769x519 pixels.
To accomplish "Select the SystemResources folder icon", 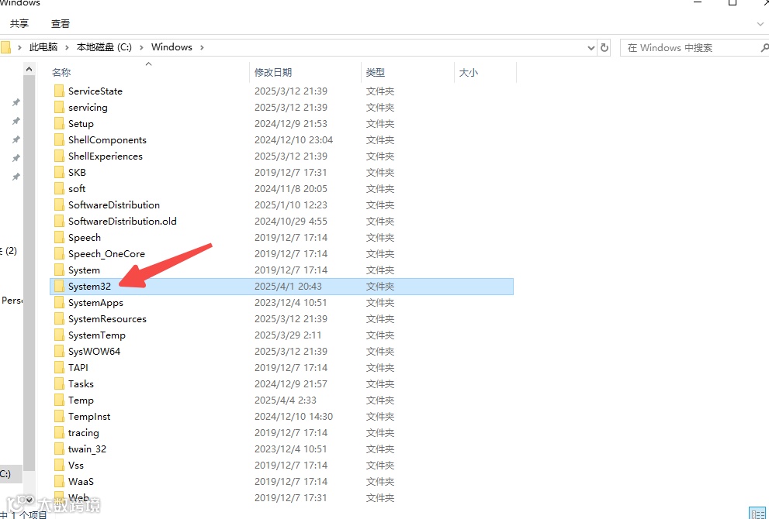I will click(59, 318).
